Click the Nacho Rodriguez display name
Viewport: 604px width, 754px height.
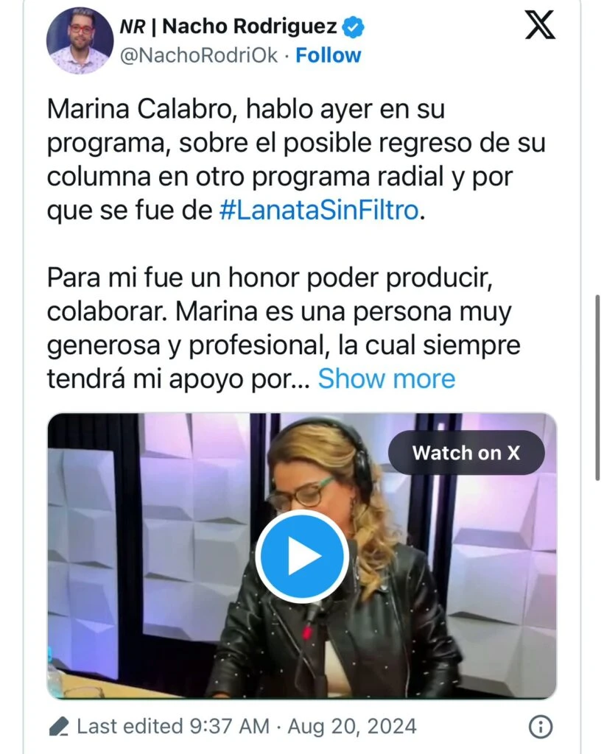tap(250, 27)
